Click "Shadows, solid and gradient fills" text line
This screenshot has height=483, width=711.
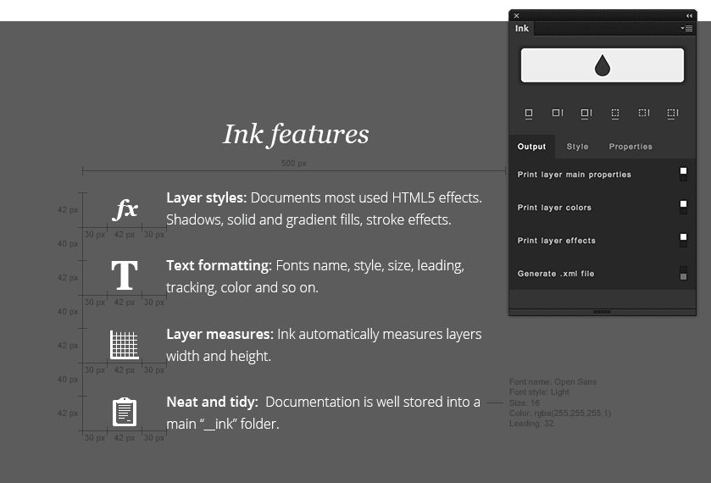pos(308,219)
